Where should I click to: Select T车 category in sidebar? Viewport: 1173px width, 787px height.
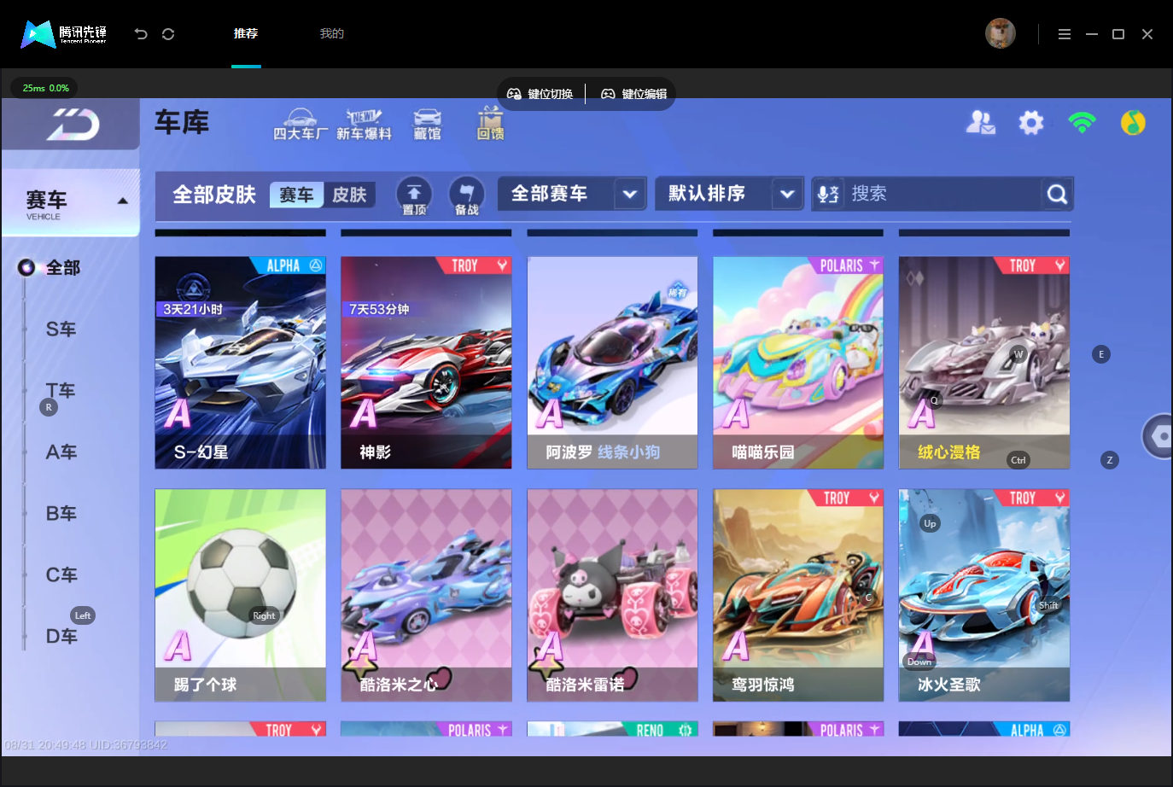pos(61,391)
